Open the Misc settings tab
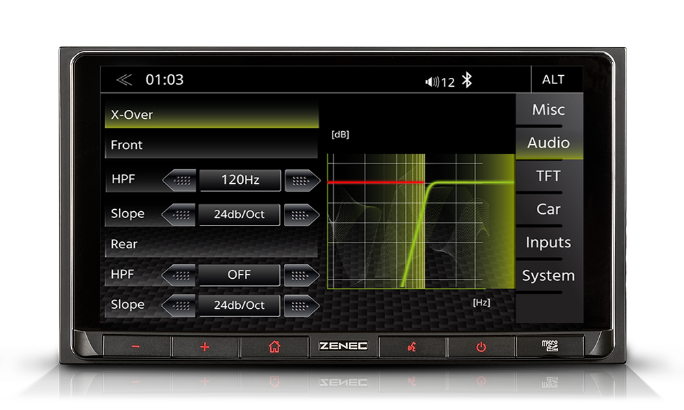 pyautogui.click(x=549, y=109)
